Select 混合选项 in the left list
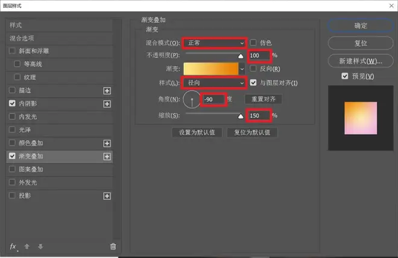This screenshot has width=398, height=258. pyautogui.click(x=59, y=38)
